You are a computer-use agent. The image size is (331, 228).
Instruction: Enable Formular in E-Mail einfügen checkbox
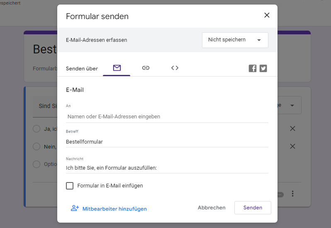[x=70, y=186]
